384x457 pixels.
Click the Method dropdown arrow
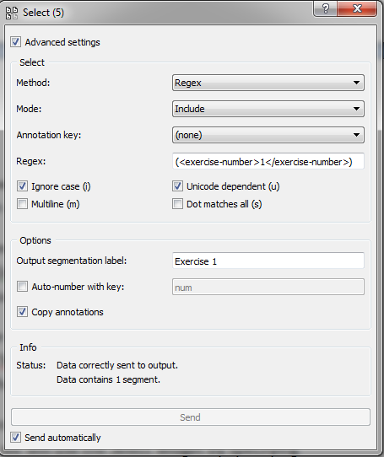coord(356,83)
